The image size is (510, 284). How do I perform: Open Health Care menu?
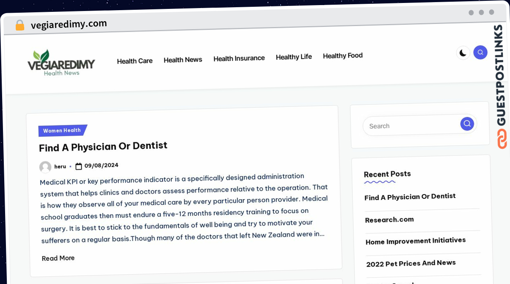point(135,61)
